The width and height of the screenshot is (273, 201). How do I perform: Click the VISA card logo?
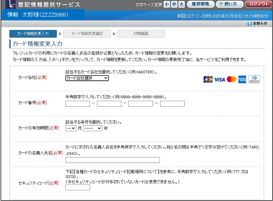coord(219,80)
